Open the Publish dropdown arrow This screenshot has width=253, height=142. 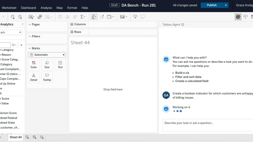[x=226, y=5]
